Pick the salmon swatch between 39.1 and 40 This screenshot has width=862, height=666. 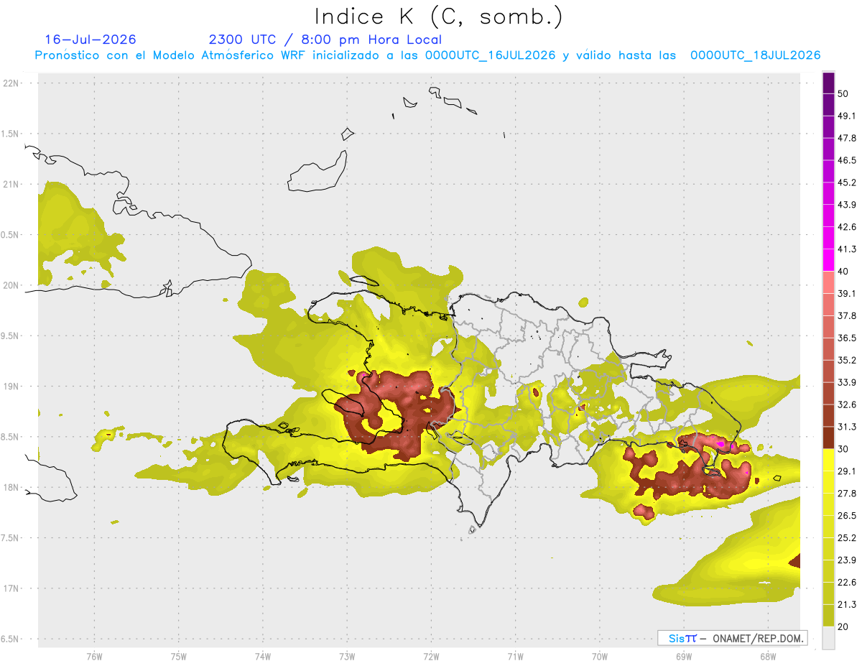(828, 282)
